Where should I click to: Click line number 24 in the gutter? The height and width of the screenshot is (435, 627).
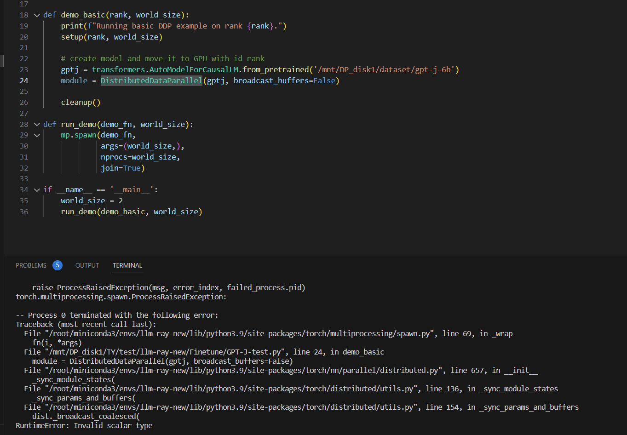coord(23,80)
